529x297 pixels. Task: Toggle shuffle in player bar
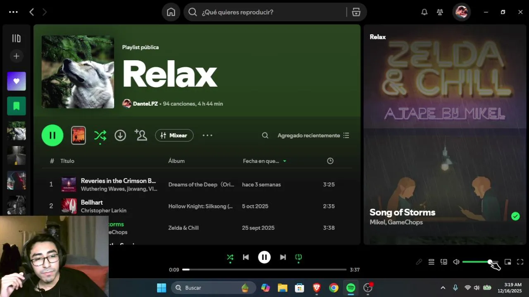(x=230, y=257)
